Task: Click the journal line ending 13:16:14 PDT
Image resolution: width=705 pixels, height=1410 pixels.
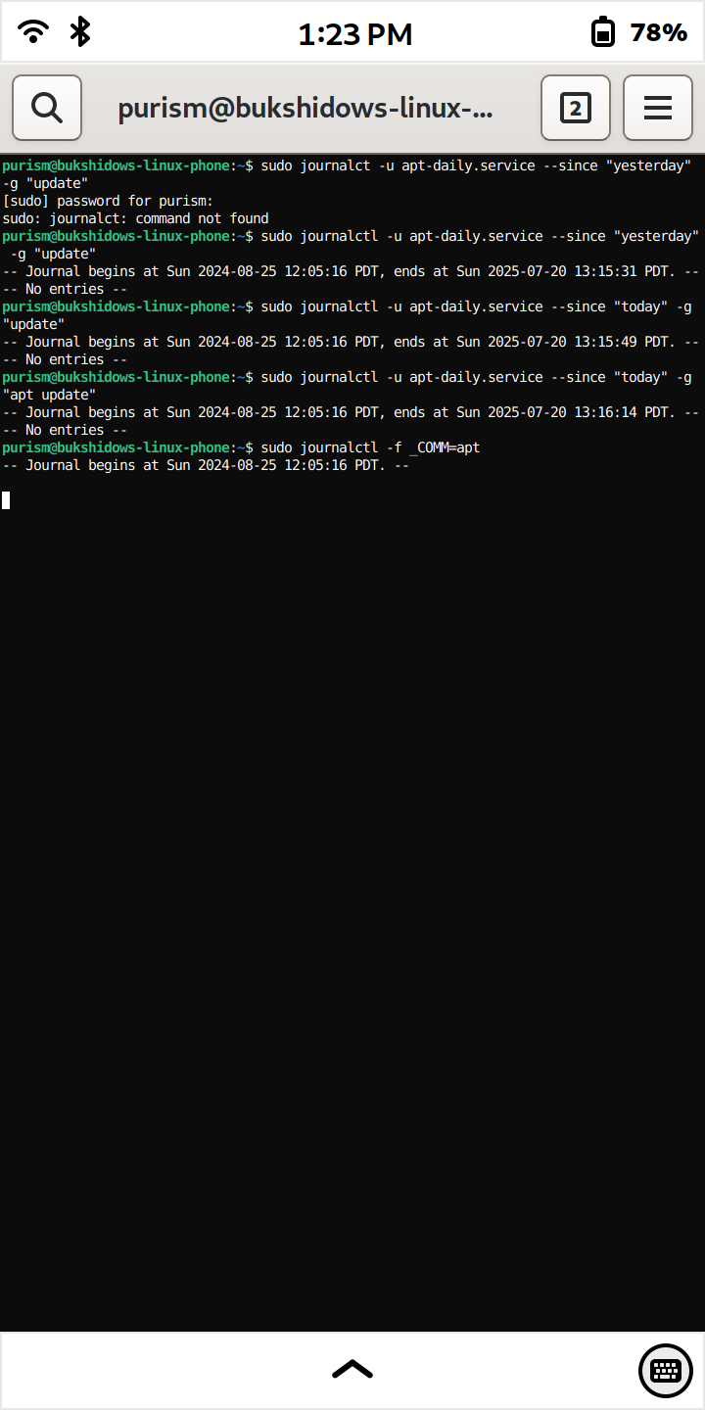Action: (x=351, y=412)
